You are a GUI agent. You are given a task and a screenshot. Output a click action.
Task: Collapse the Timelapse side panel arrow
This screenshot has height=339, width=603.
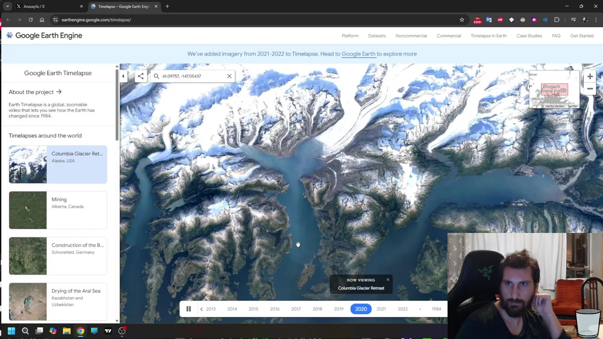pyautogui.click(x=123, y=76)
